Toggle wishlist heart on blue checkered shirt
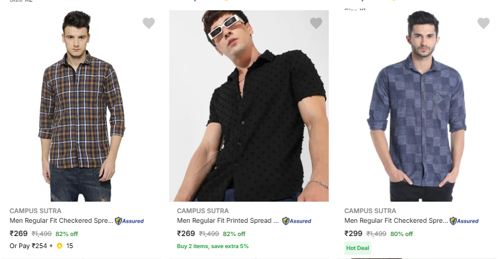Viewport: 501px width, 259px height. click(x=483, y=23)
